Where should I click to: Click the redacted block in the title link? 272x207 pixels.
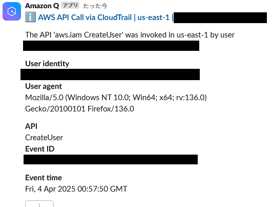(220, 17)
